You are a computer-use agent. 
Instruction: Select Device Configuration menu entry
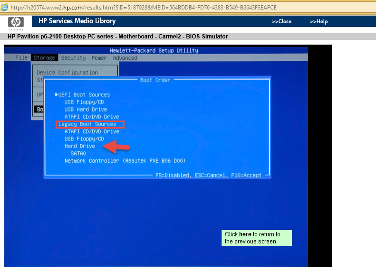pos(67,73)
